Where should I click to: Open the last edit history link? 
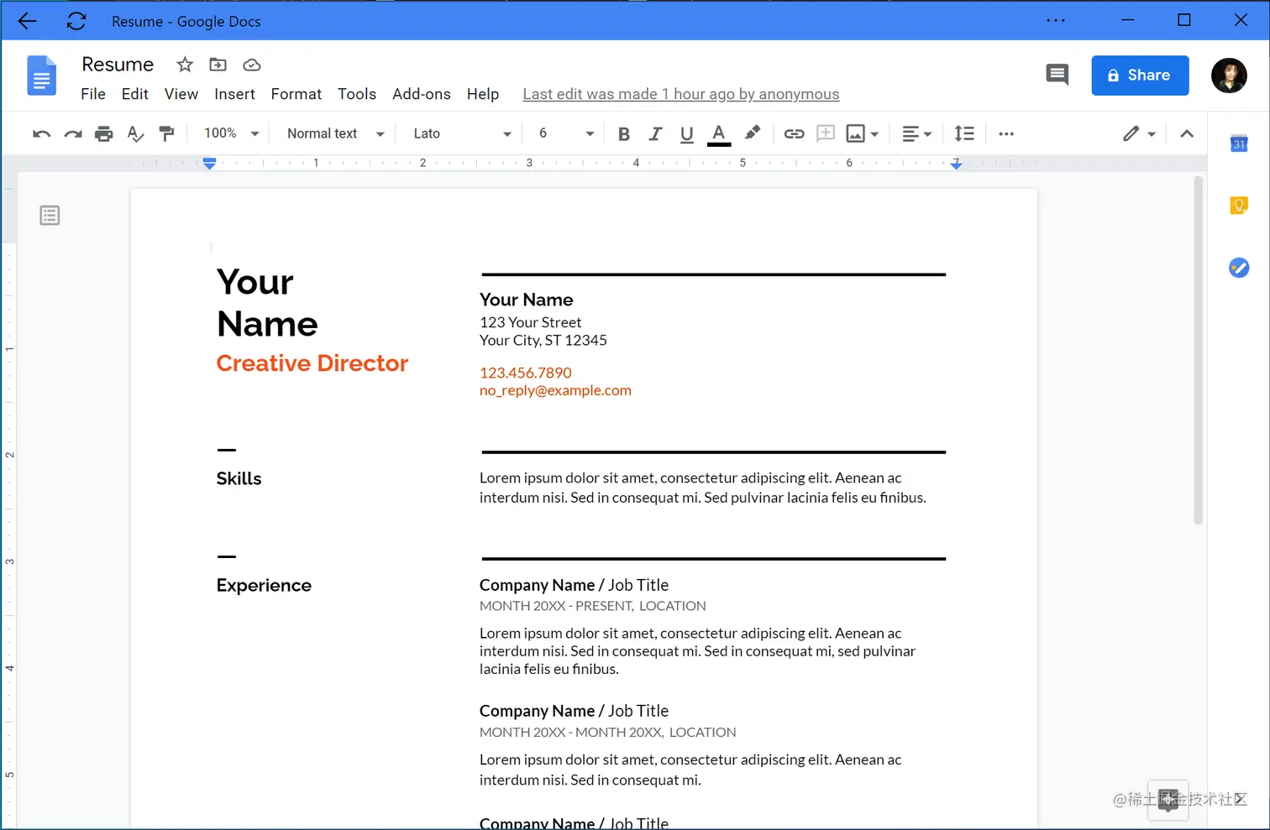point(681,94)
